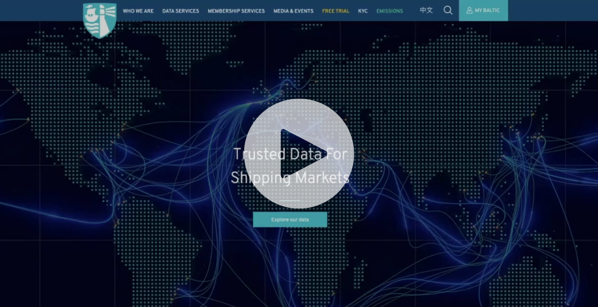The image size is (598, 307).
Task: Expand the Media & Events menu
Action: point(294,11)
